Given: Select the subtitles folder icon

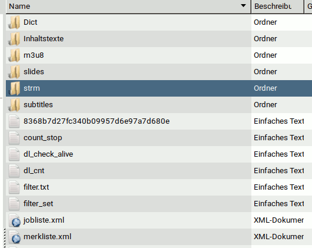Looking at the screenshot, I should click(x=14, y=105).
